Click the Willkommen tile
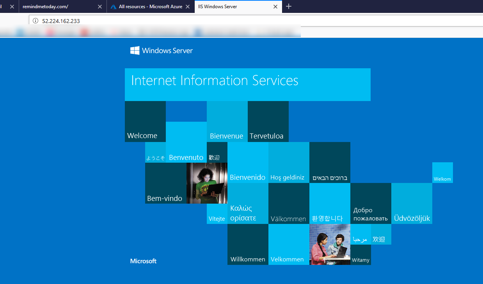The height and width of the screenshot is (284, 483). point(248,244)
